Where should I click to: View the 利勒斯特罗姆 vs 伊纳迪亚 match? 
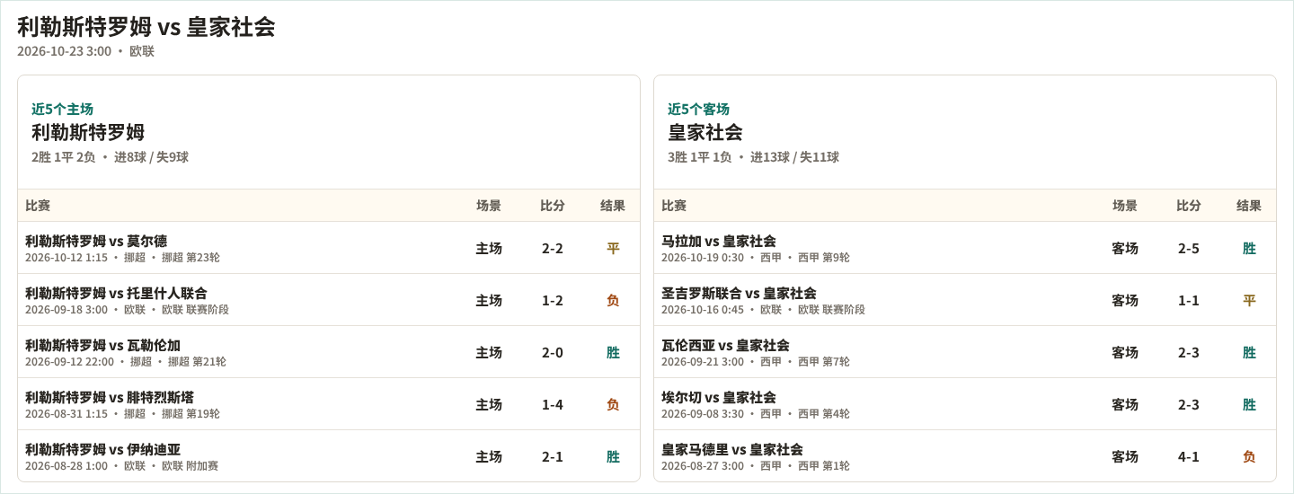coord(329,456)
